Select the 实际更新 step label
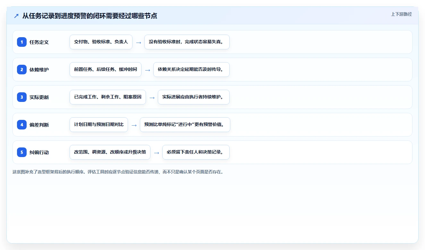The image size is (425, 250). (39, 97)
